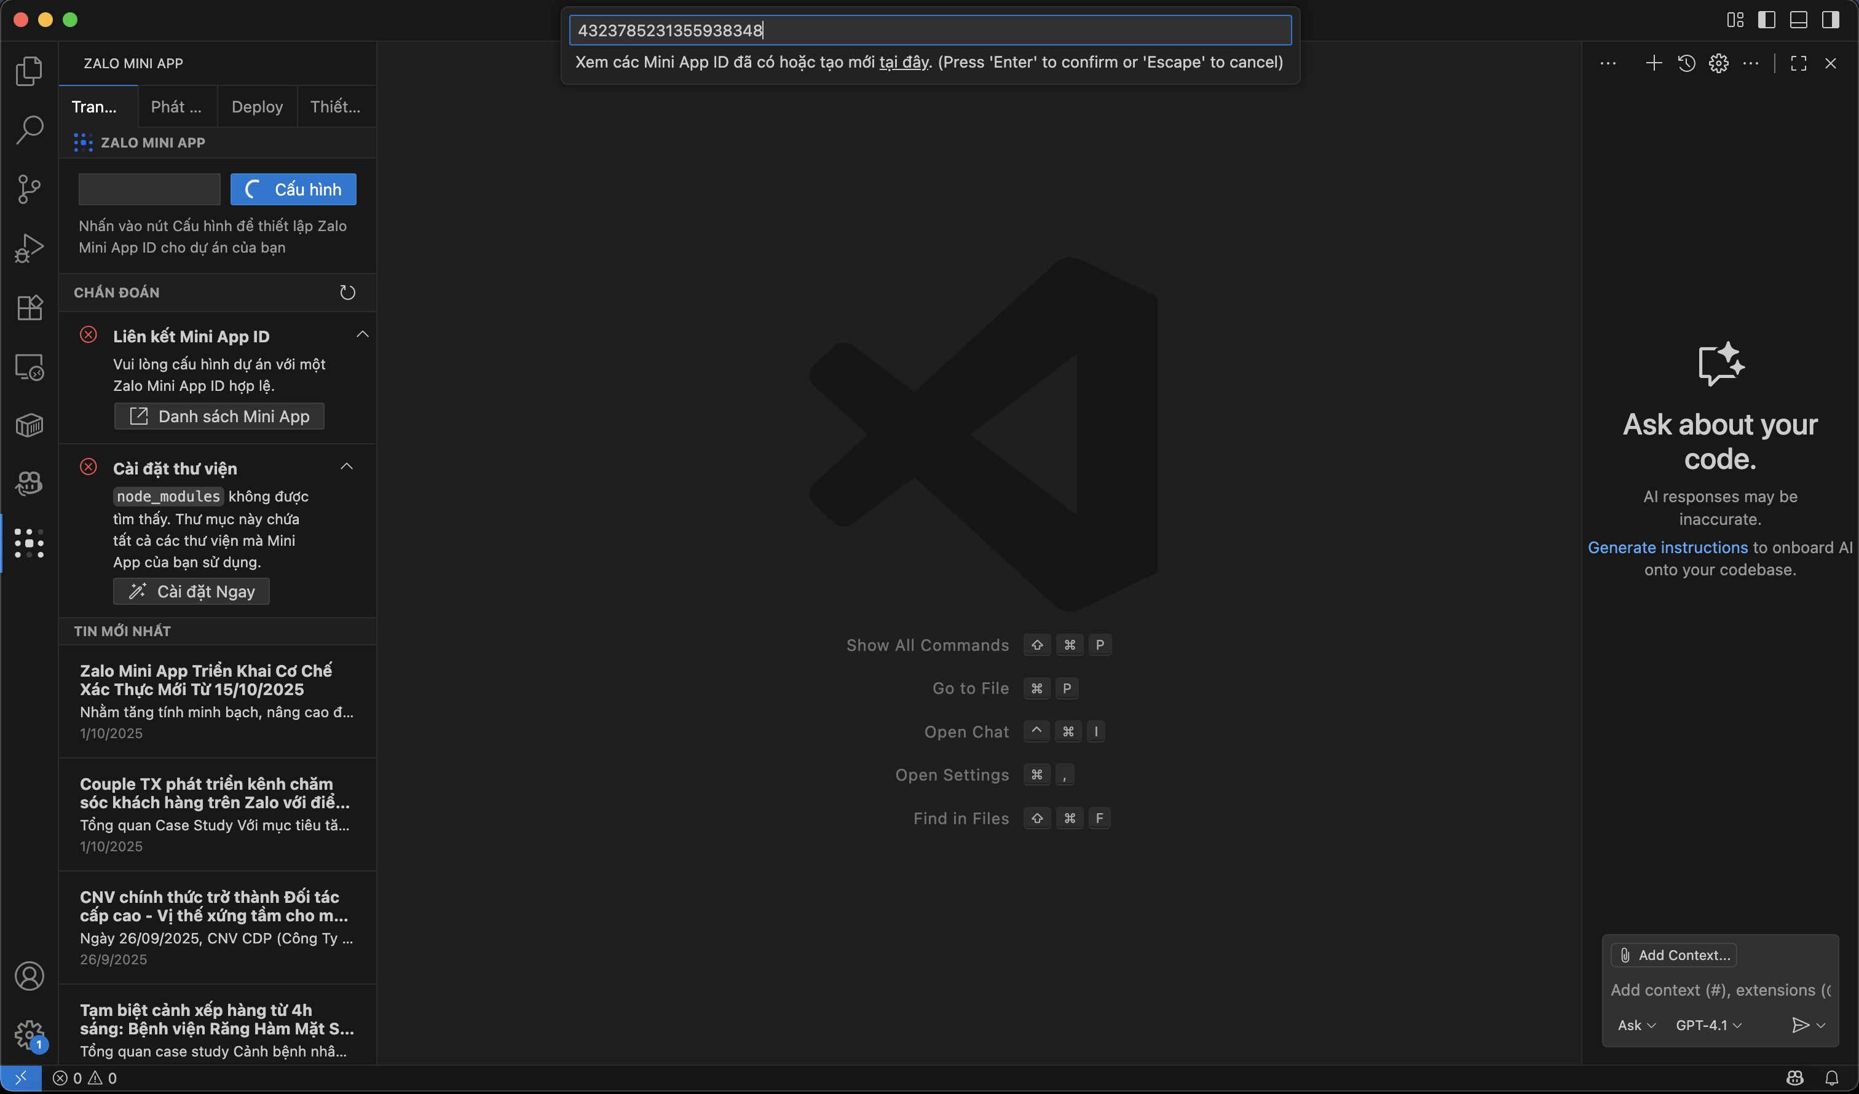The width and height of the screenshot is (1859, 1094).
Task: Toggle the Secondary Side Bar visibility
Action: click(1832, 20)
